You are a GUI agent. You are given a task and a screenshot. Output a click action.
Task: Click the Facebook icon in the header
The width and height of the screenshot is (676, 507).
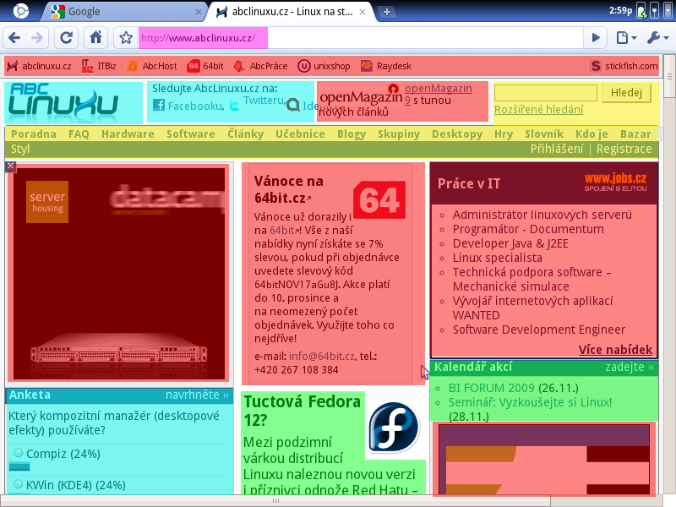coord(158,106)
